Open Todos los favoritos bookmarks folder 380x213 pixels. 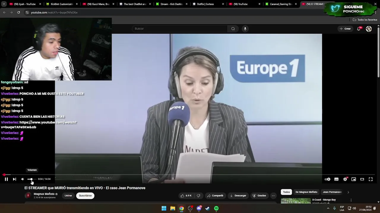(x=365, y=20)
